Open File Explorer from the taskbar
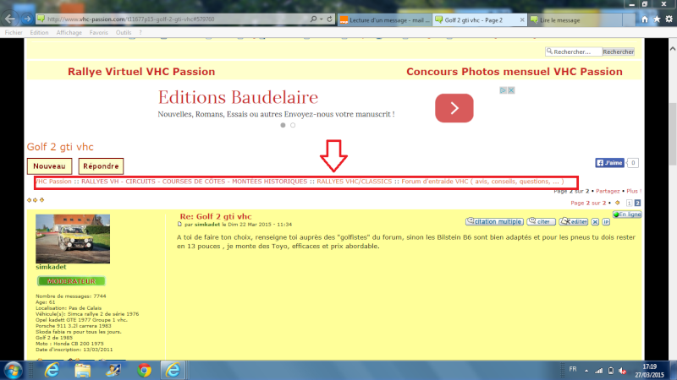 (x=82, y=371)
